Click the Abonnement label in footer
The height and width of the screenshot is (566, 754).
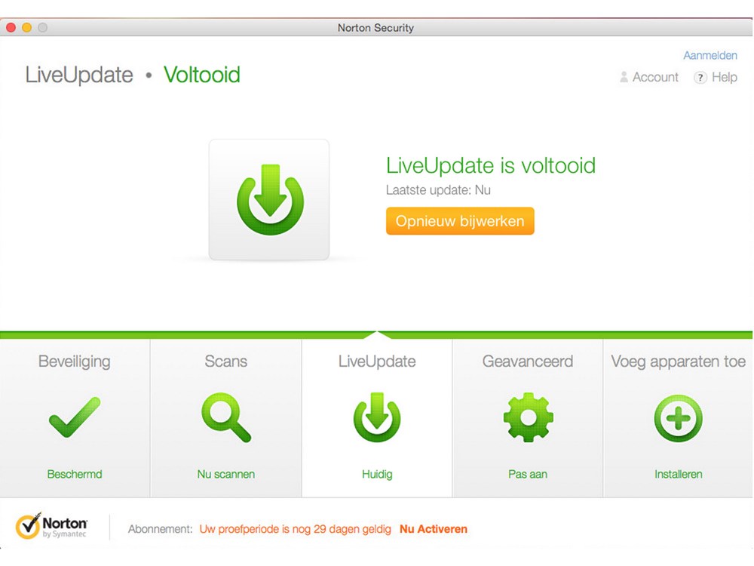[160, 529]
